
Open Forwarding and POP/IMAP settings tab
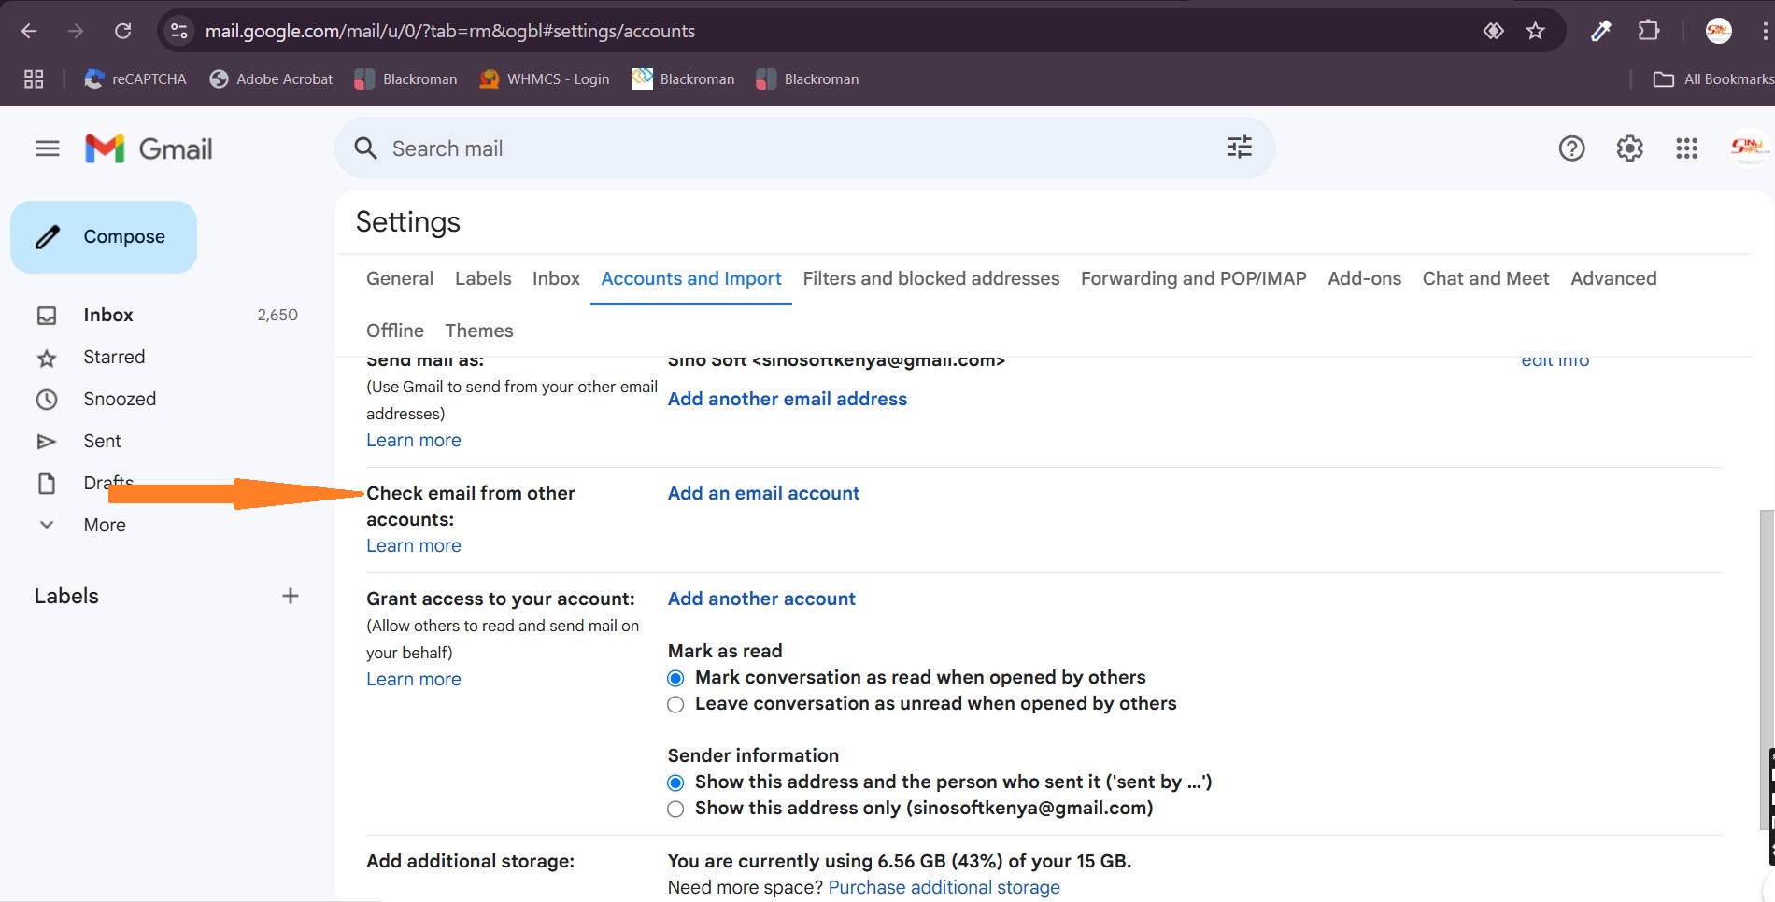1193,278
